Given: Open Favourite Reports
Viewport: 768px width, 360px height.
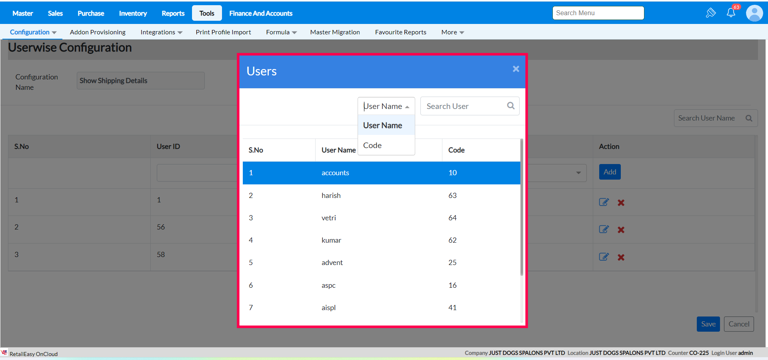Looking at the screenshot, I should [x=400, y=32].
